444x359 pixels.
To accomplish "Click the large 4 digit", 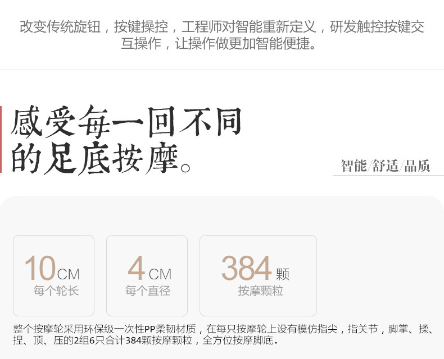I will tap(136, 268).
